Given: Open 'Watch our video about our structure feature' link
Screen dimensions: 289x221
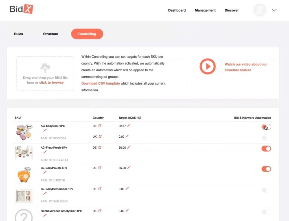Looking at the screenshot, I should point(246,67).
